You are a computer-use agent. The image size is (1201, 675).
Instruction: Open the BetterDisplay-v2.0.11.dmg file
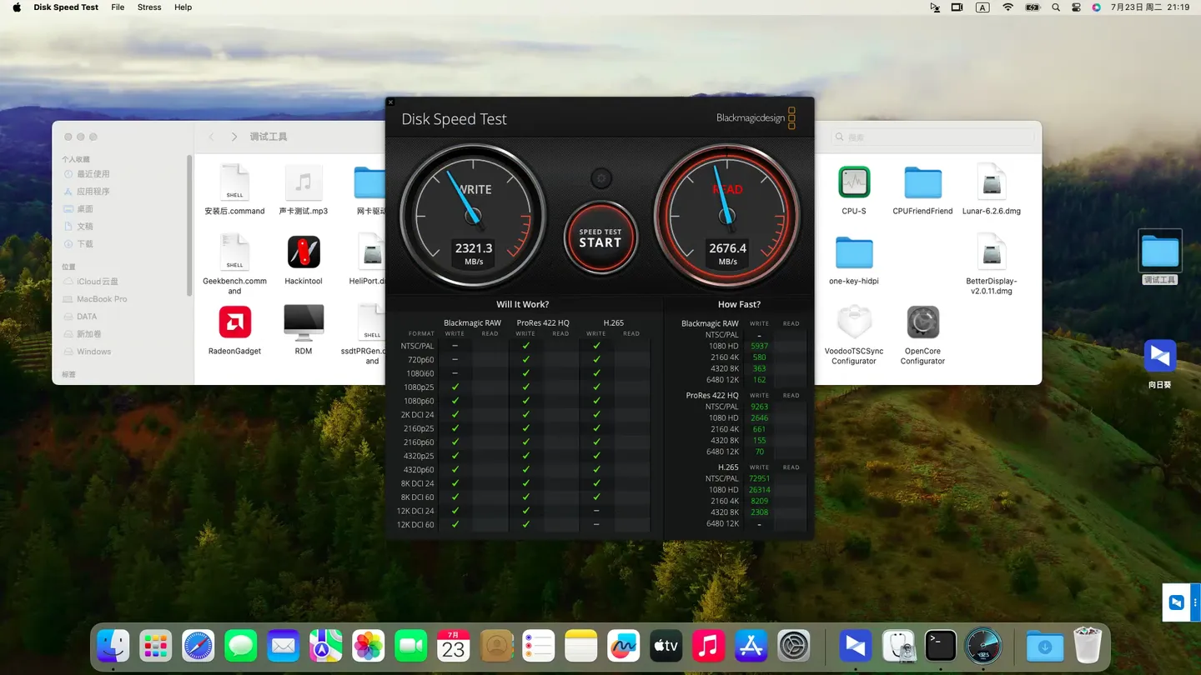coord(992,252)
